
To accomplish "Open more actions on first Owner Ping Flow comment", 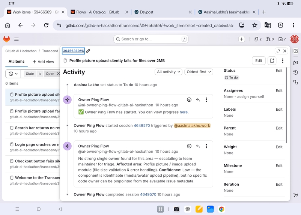I will pos(206,100).
